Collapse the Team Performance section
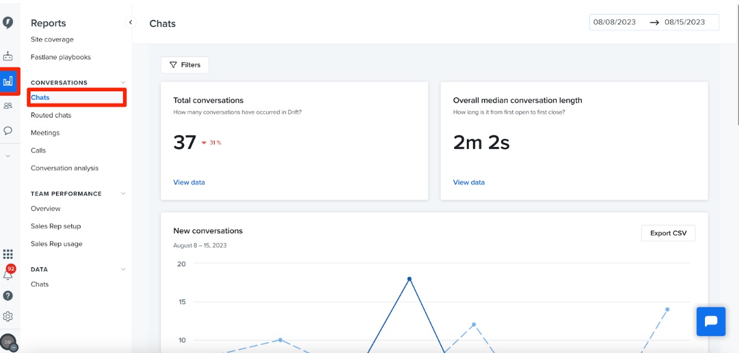The height and width of the screenshot is (353, 739). [x=123, y=194]
